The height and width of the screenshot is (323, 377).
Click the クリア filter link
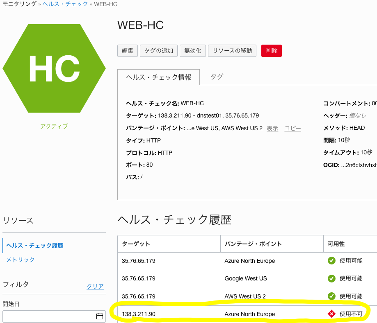pyautogui.click(x=95, y=286)
